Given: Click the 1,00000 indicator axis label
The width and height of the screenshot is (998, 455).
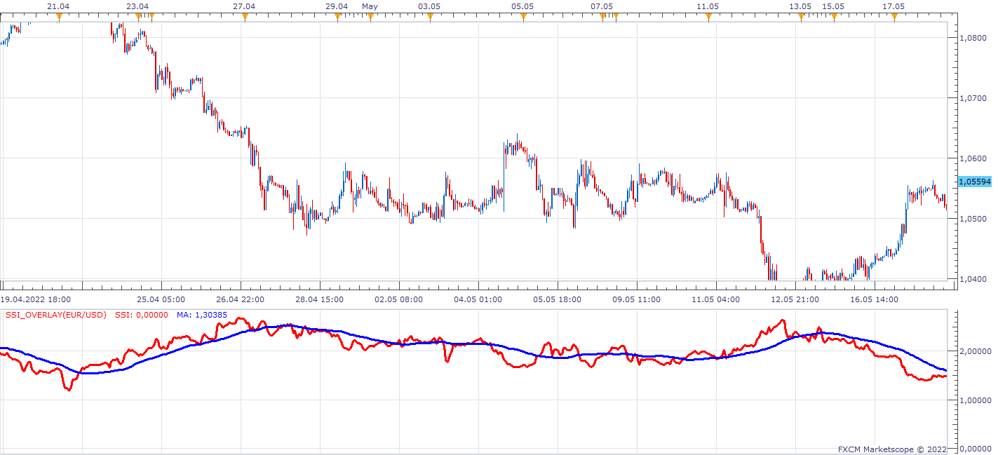Looking at the screenshot, I should (974, 400).
